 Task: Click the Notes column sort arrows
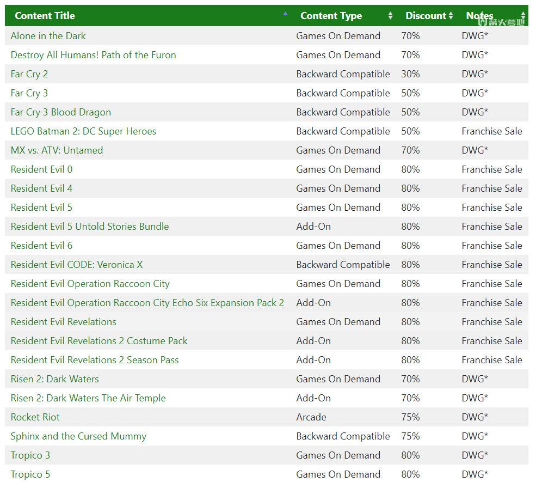(x=523, y=16)
